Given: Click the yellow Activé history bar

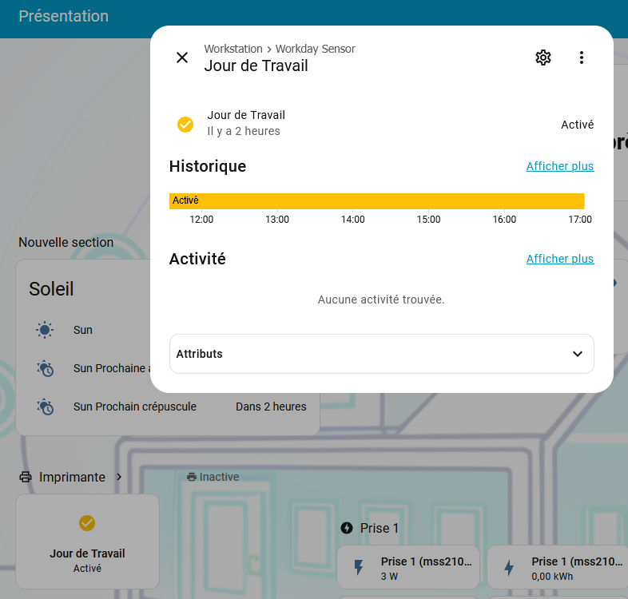Looking at the screenshot, I should click(376, 200).
